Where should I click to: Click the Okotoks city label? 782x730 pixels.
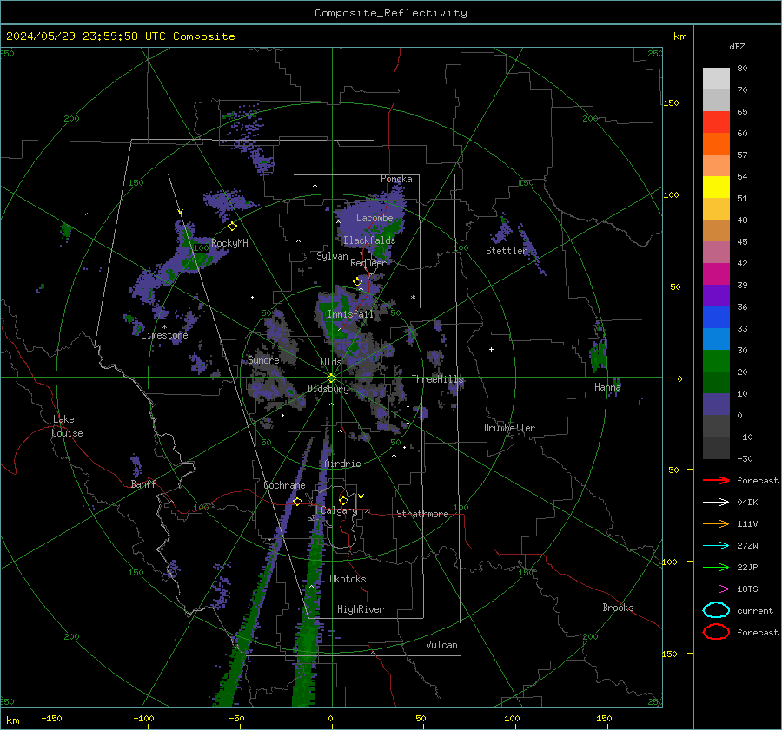[x=348, y=578]
